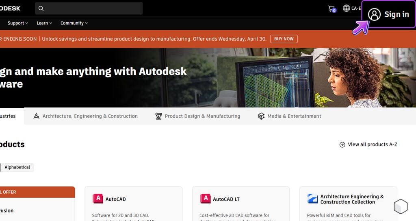
Task: Open Product Design & Manufacturing tab
Action: tap(198, 116)
